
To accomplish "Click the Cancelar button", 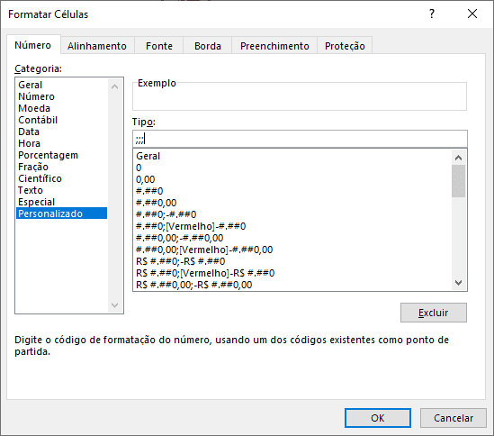I will click(x=453, y=418).
